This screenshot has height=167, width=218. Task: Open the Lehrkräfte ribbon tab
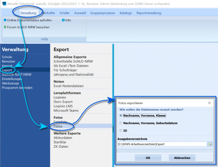click(48, 13)
